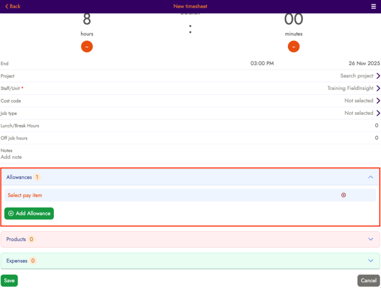Screen dimensions: 381x288
Task: Expand the Expenses section
Action: 371,261
